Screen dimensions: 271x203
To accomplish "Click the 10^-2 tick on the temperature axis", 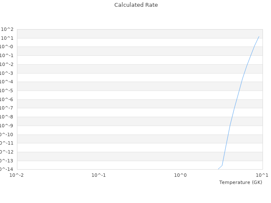I will 17,175.
